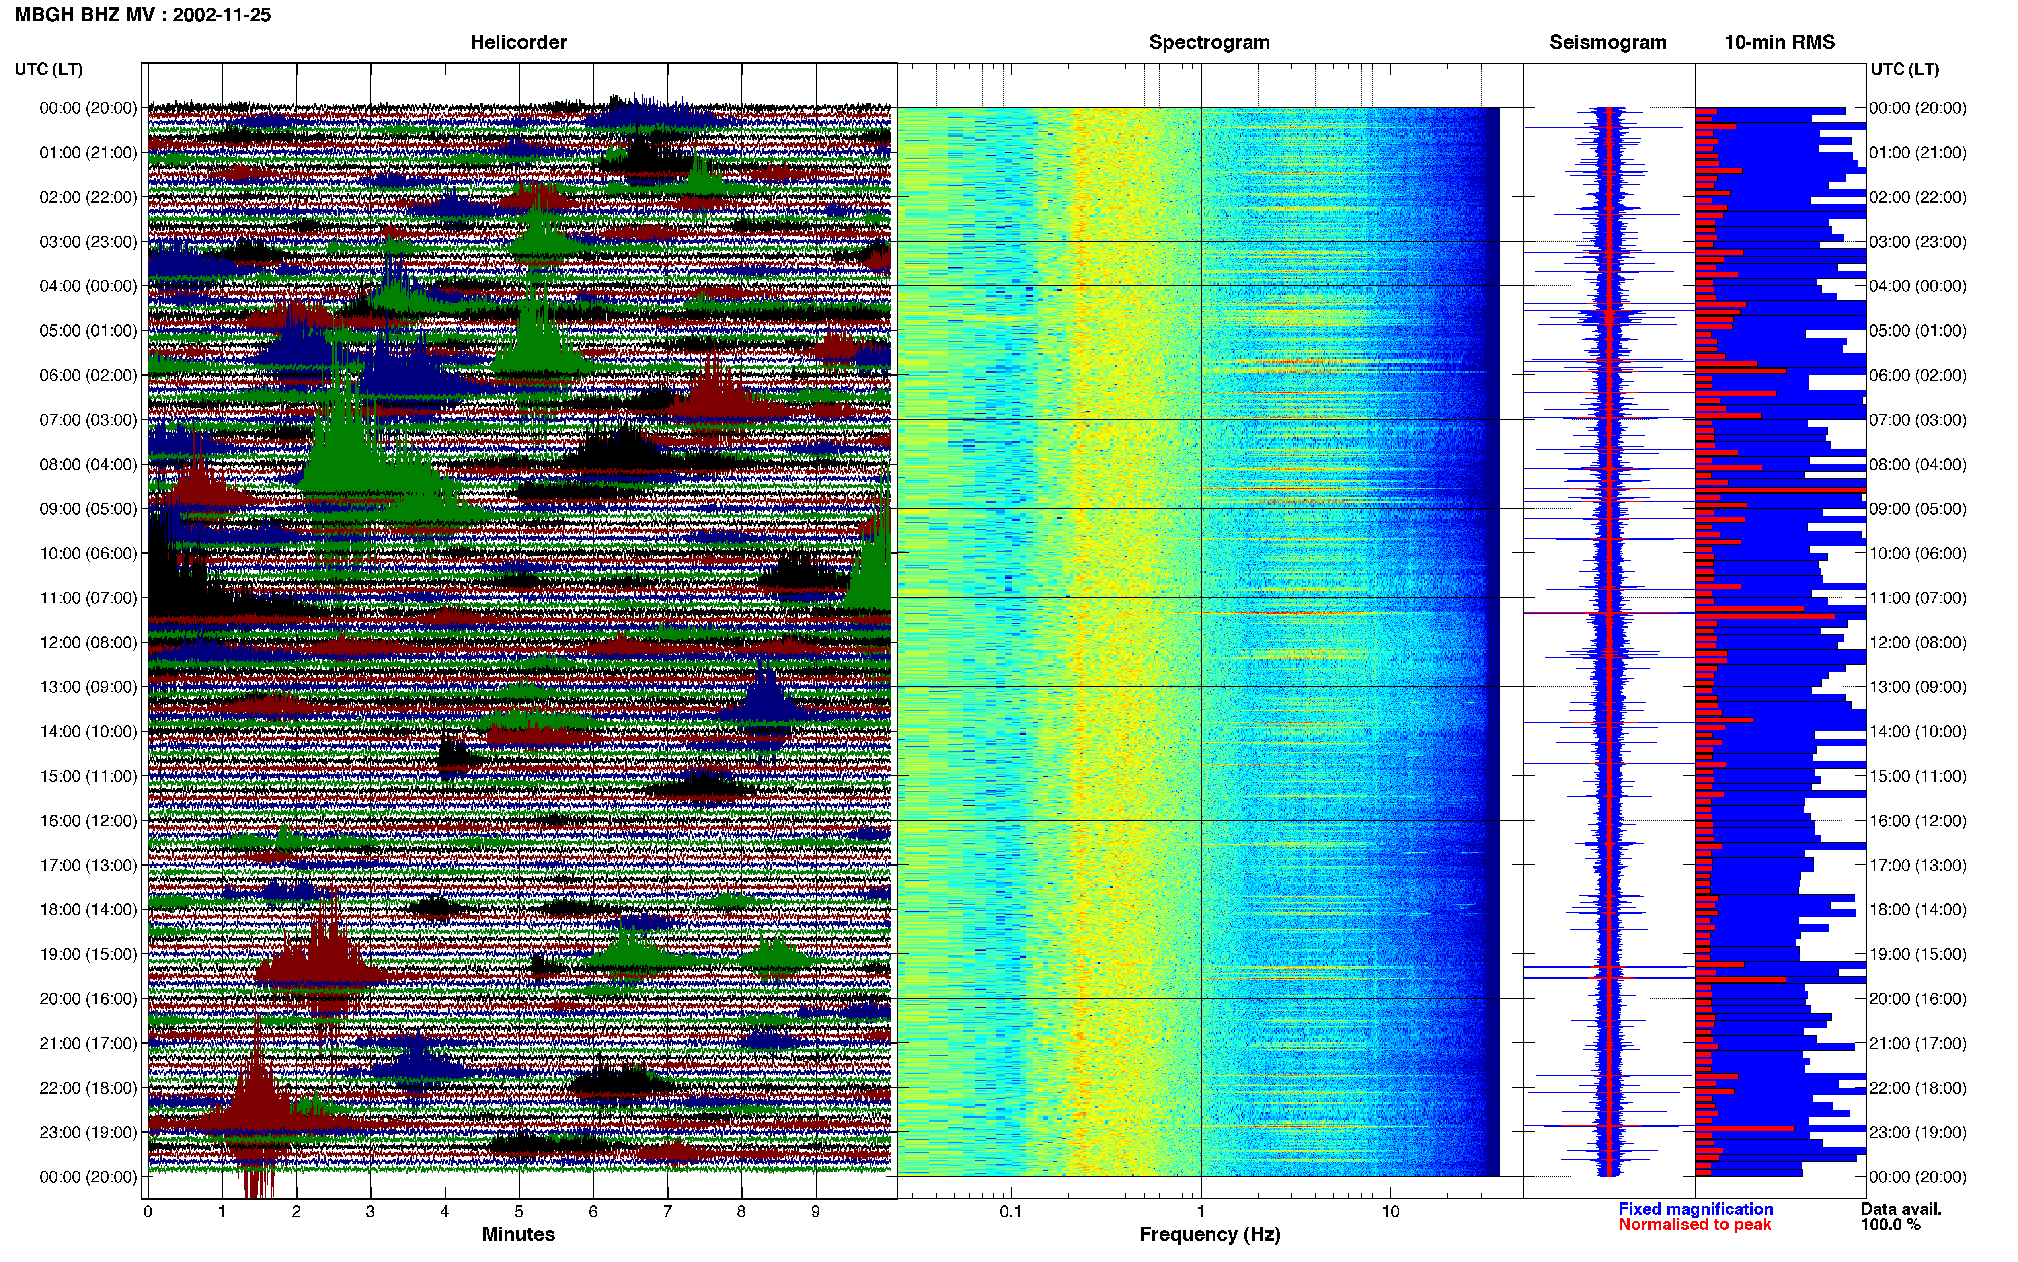Click the left '09:00 (05:00)' time label

tap(88, 509)
